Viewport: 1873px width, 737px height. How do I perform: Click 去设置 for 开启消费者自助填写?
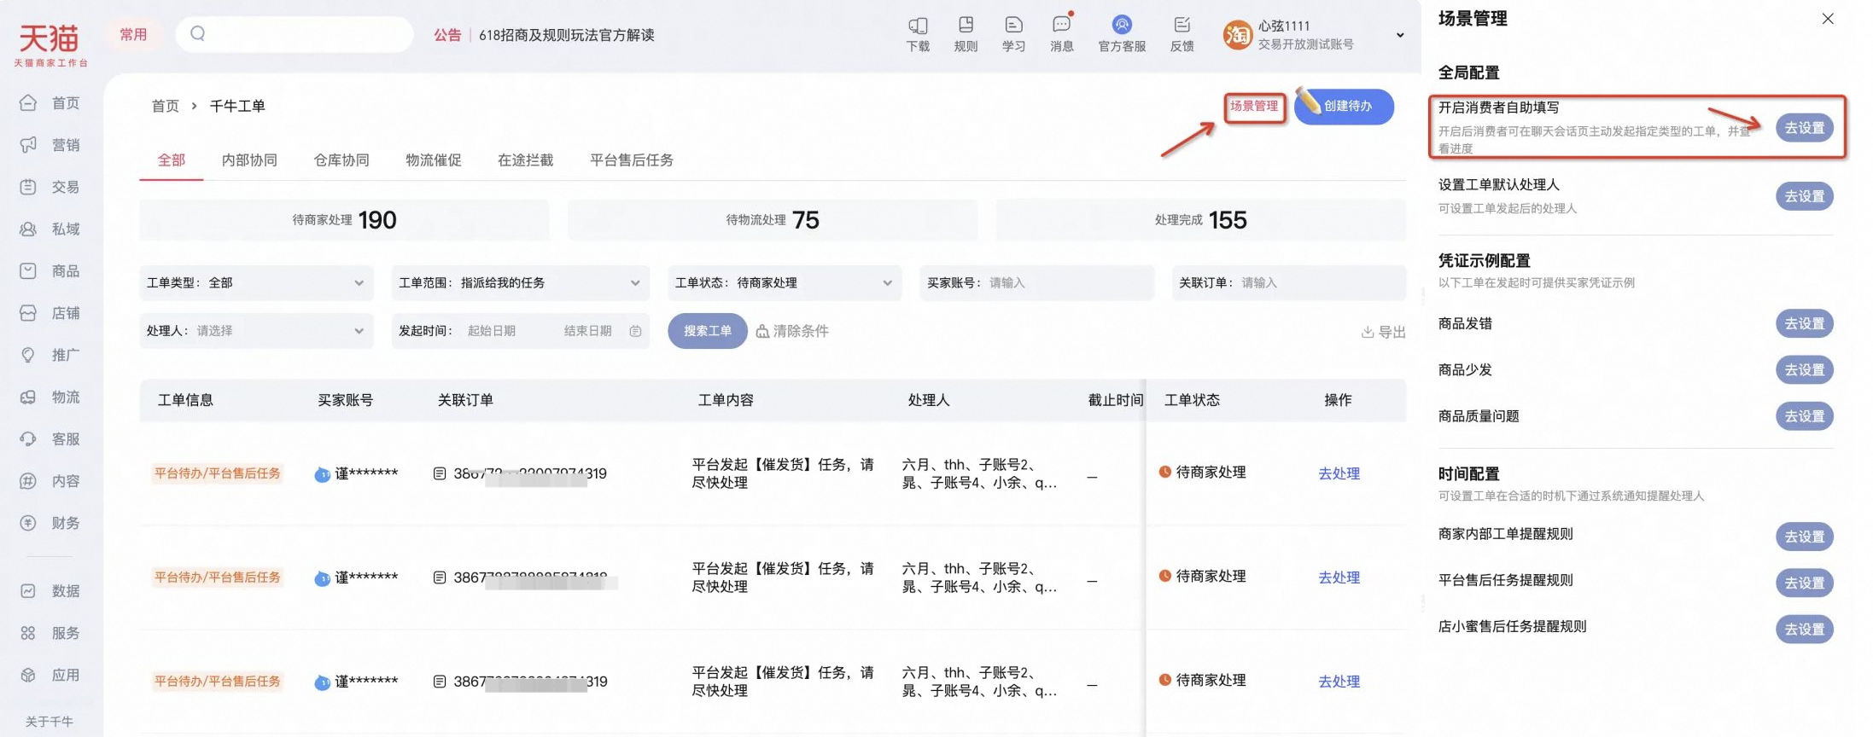click(1805, 128)
